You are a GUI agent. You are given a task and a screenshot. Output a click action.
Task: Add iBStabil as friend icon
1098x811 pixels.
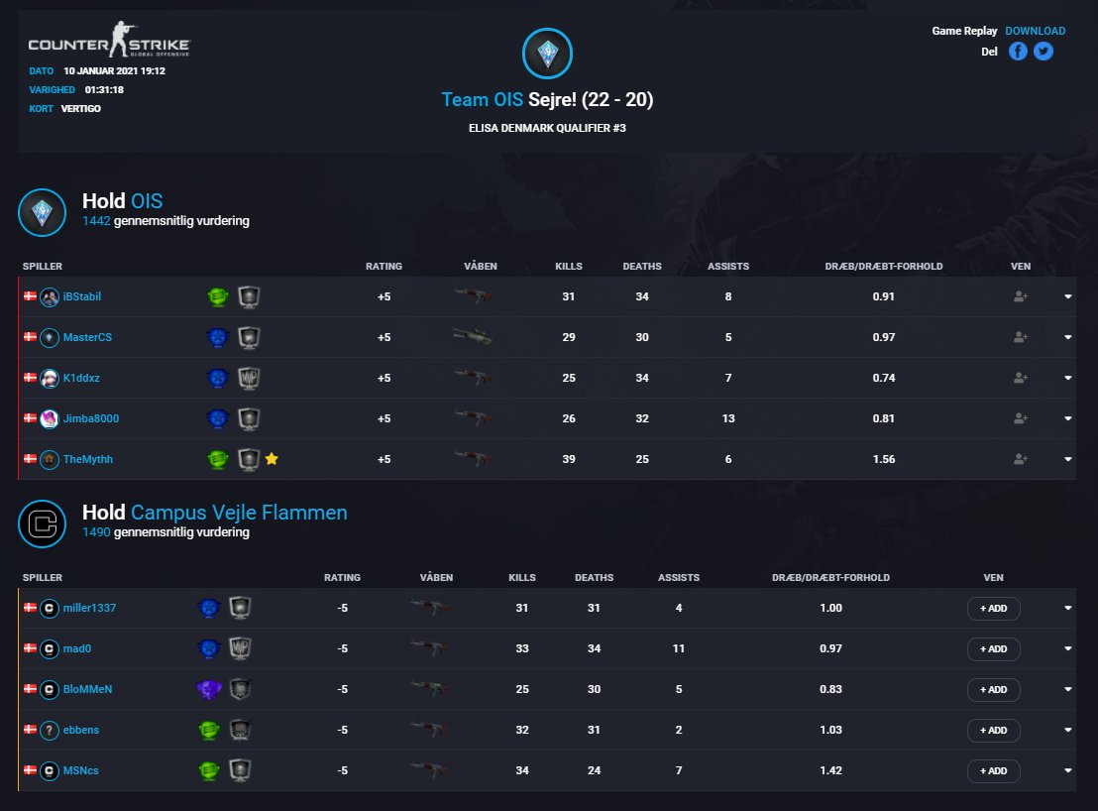coord(1021,297)
